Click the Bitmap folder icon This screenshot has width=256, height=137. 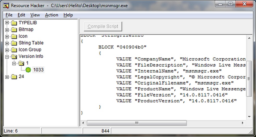(x=14, y=30)
